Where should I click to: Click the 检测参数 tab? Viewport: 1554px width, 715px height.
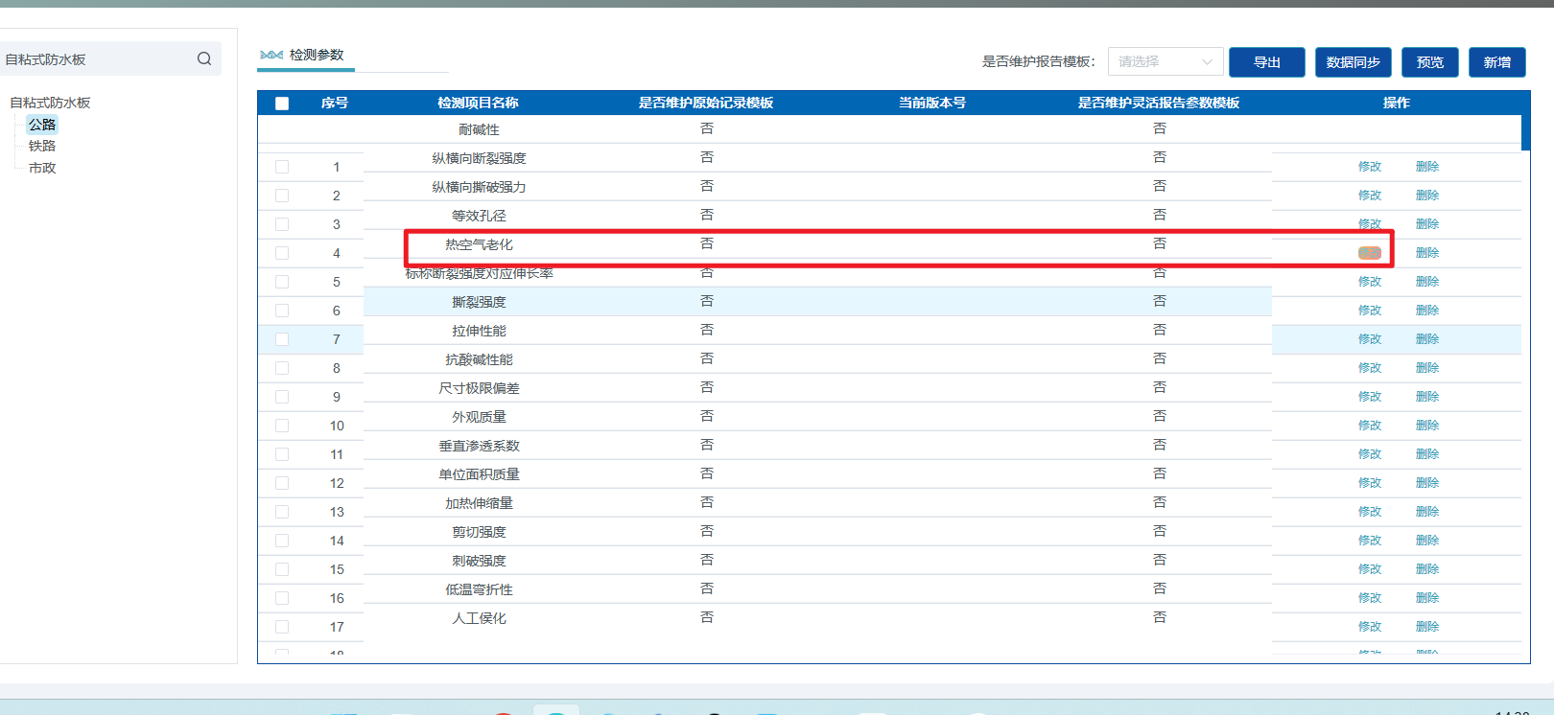[x=306, y=56]
